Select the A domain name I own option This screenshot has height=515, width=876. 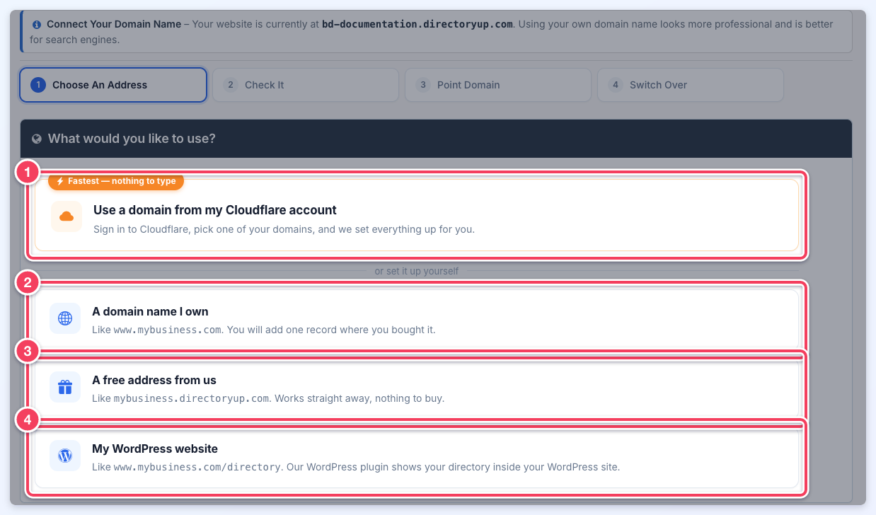click(417, 318)
